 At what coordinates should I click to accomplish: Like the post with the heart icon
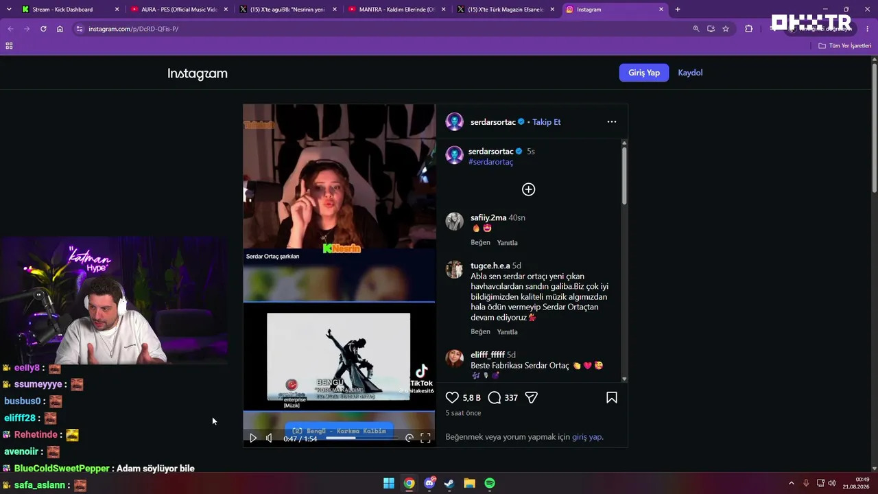[452, 397]
